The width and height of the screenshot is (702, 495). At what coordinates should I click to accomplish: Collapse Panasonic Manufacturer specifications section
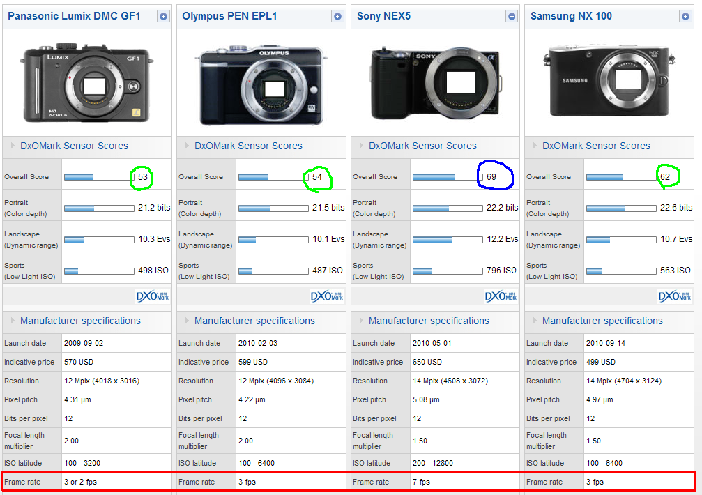(12, 321)
